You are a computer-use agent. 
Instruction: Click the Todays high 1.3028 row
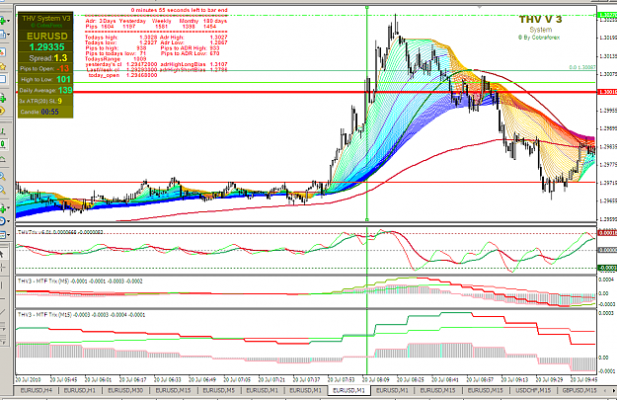[121, 37]
